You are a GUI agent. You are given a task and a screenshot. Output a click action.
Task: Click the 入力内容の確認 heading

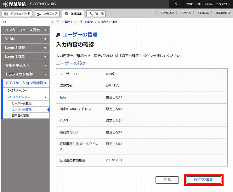tap(75, 44)
